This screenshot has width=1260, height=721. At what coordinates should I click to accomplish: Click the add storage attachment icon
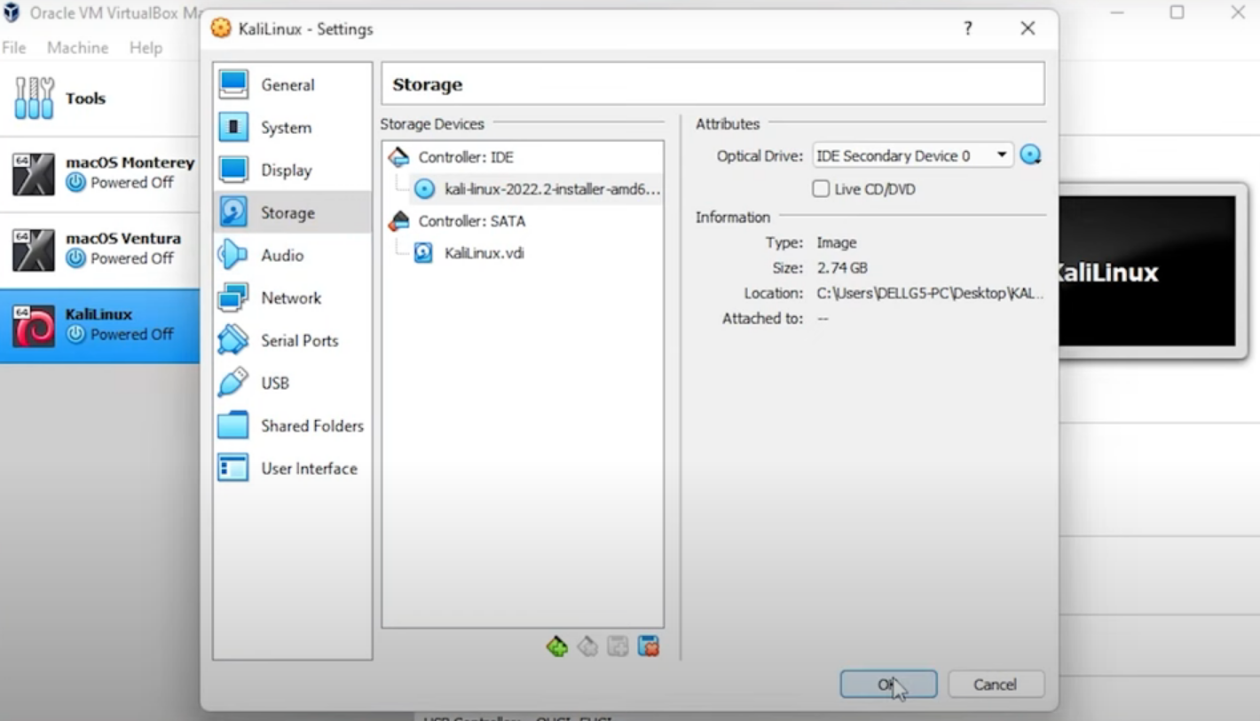(618, 646)
